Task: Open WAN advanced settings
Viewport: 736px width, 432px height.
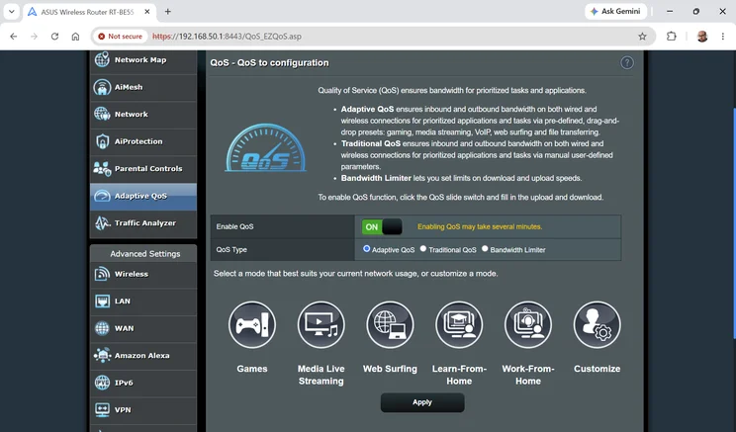Action: tap(143, 329)
